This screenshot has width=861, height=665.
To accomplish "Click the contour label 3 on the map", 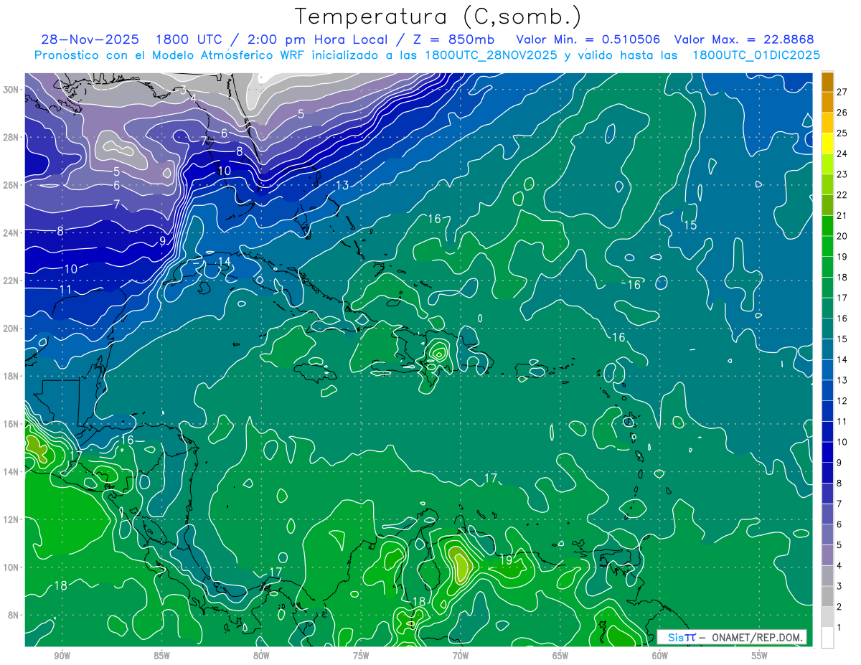I will [x=183, y=90].
